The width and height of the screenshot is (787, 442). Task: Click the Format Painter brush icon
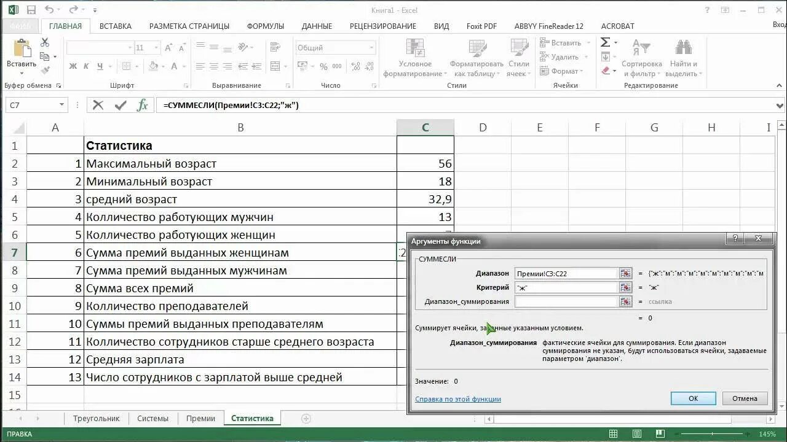click(45, 71)
